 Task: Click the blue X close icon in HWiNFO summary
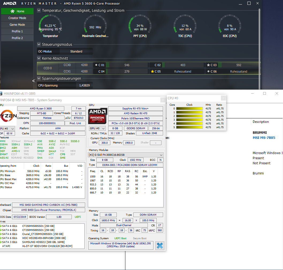160,245
